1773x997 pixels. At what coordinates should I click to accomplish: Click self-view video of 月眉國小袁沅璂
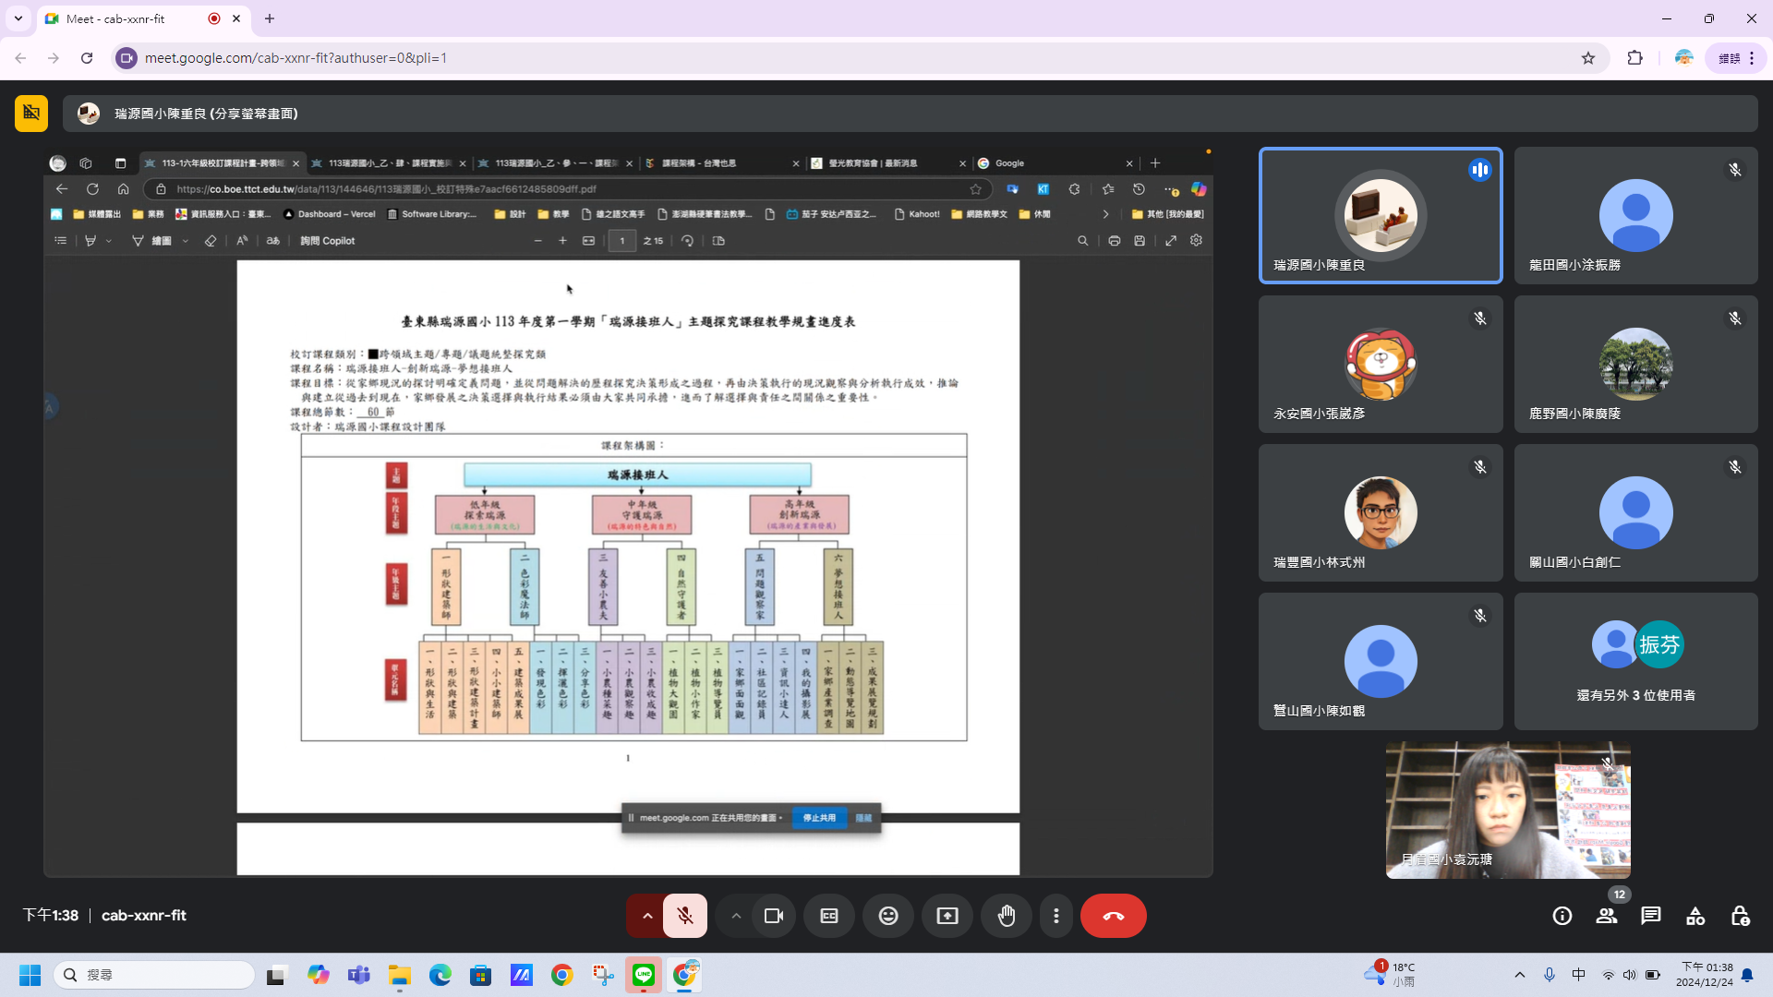(1508, 810)
